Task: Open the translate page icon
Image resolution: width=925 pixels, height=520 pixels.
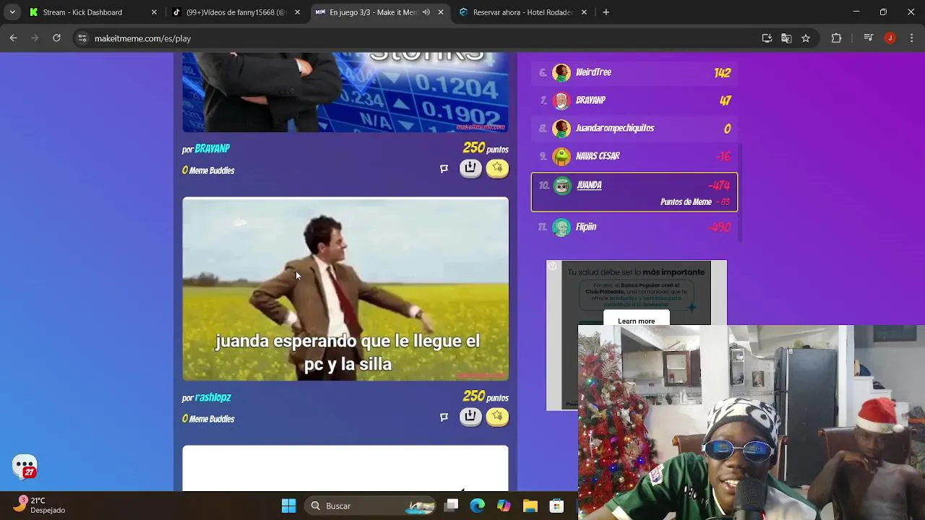Action: click(786, 38)
